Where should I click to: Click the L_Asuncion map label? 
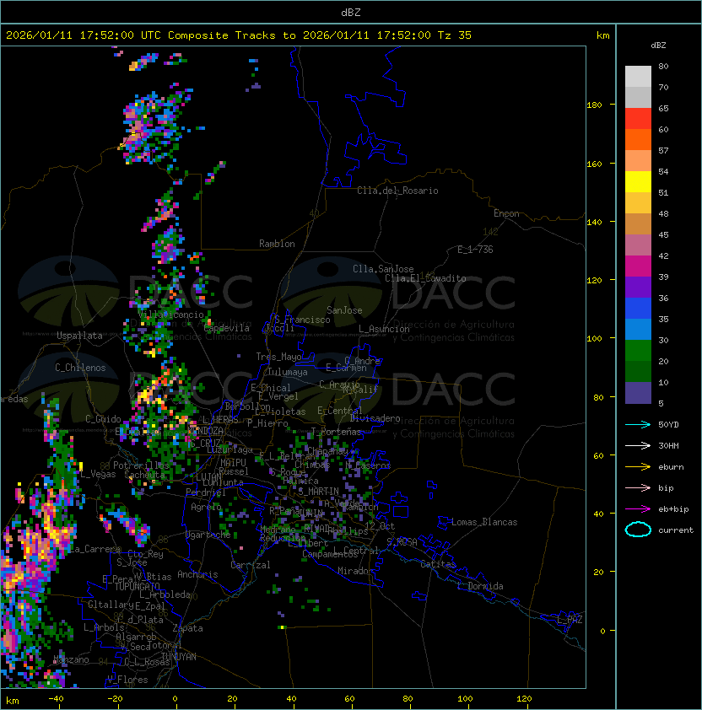[x=384, y=329]
